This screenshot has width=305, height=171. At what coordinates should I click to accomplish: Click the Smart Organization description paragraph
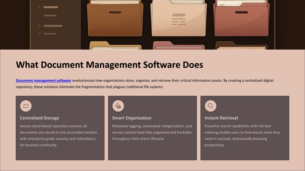(x=152, y=132)
